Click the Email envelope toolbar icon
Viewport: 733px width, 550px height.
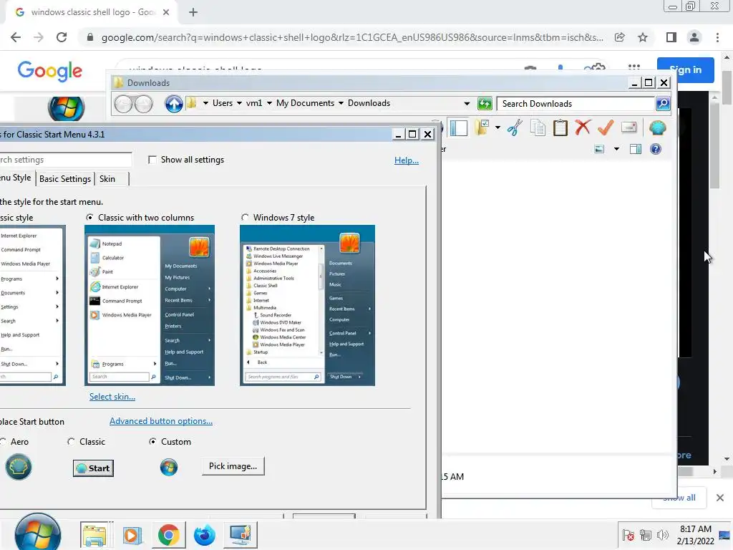(x=628, y=127)
